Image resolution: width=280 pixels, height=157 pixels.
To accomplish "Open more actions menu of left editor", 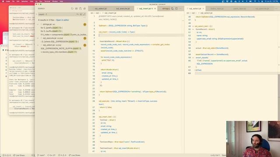I will coord(180,9).
